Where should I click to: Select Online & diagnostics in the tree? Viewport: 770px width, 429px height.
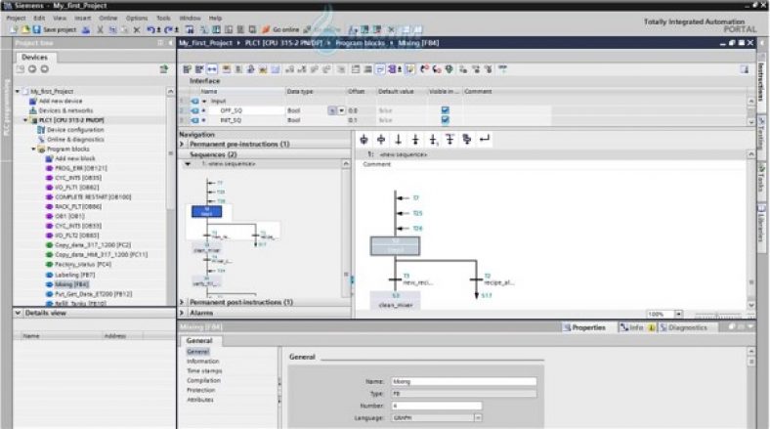click(75, 140)
